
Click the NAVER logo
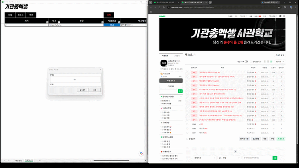click(x=162, y=16)
